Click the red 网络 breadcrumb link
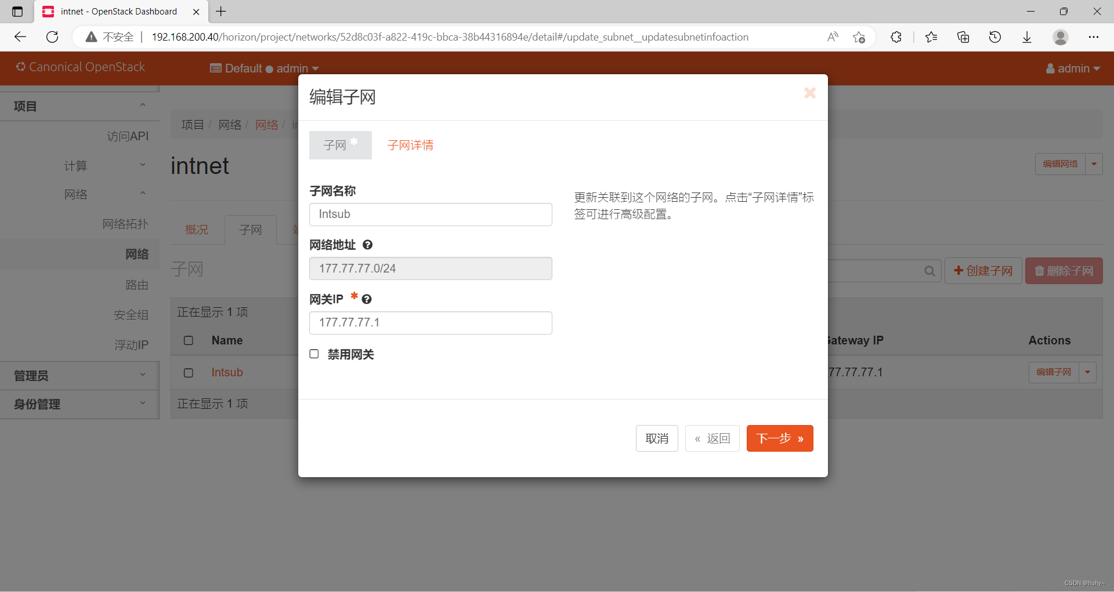The height and width of the screenshot is (592, 1114). (267, 125)
